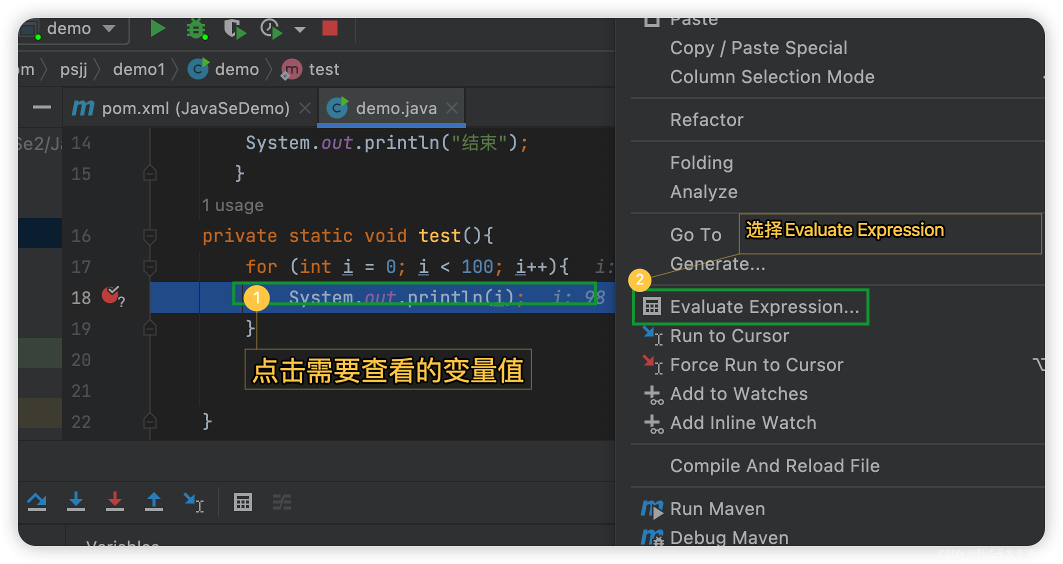This screenshot has height=564, width=1063.
Task: Open the profiler run icon
Action: click(x=271, y=29)
